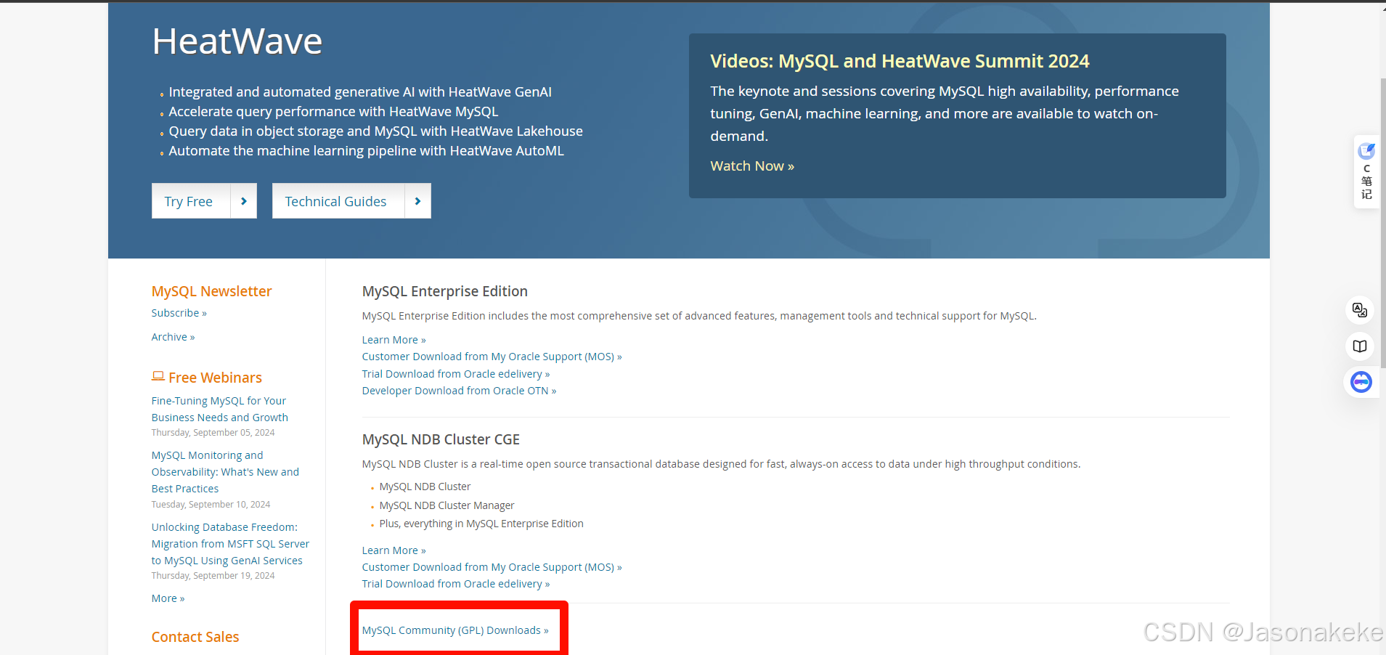Click the C笔记 note-taking sidebar widget

(1366, 171)
